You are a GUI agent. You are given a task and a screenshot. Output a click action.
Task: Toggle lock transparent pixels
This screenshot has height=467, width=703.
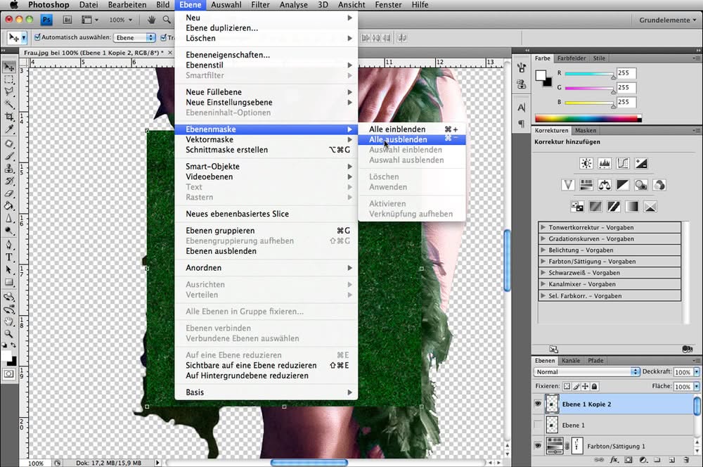(x=567, y=386)
